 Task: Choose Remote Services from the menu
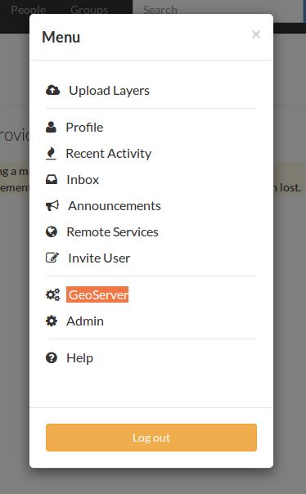click(113, 232)
